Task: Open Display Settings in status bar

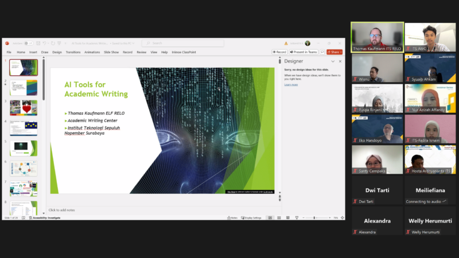Action: (251, 218)
